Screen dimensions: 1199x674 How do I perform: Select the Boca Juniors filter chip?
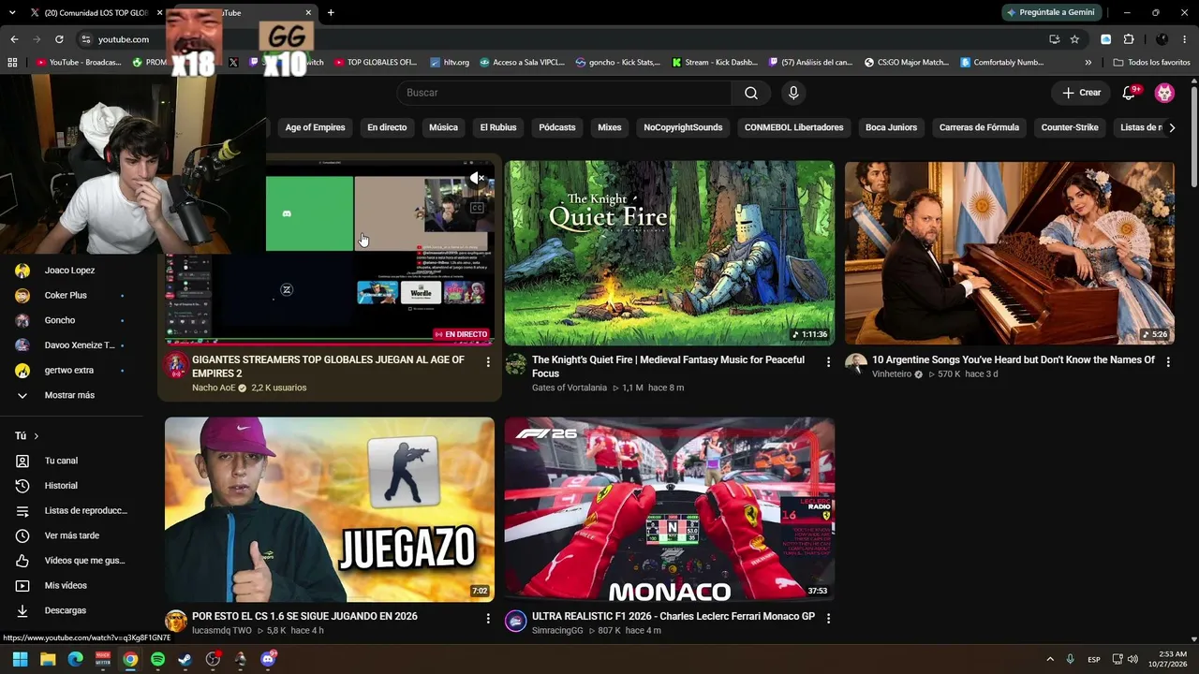[891, 127]
